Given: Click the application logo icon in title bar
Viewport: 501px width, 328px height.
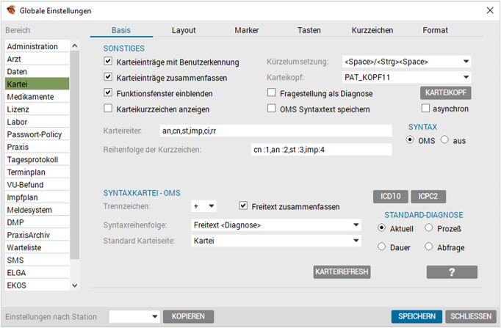Looking at the screenshot, I should click(11, 10).
